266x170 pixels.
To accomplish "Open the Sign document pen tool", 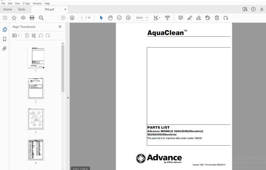I will pos(199,18).
